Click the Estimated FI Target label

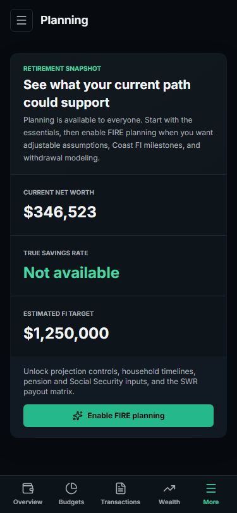pos(59,314)
